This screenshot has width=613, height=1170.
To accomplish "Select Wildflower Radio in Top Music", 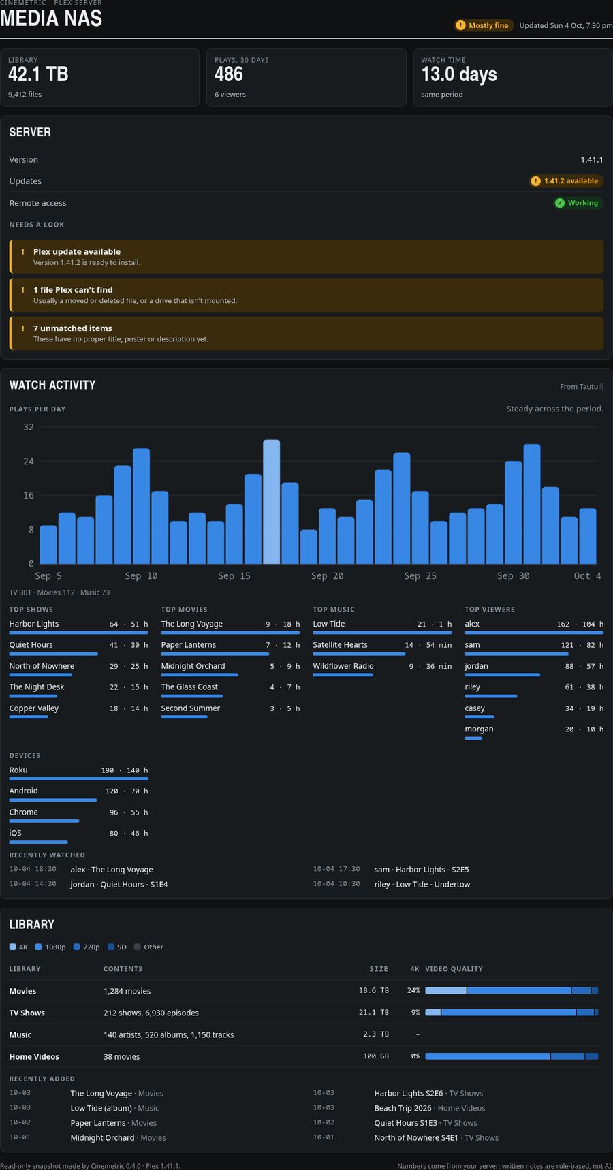I will [343, 666].
